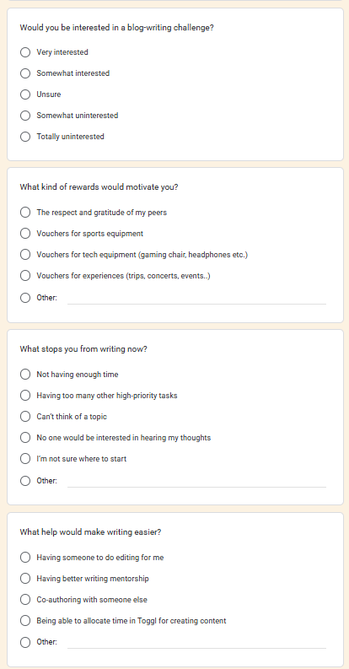
Task: Pick the 'Somewhat uninterested' option
Action: [x=25, y=116]
